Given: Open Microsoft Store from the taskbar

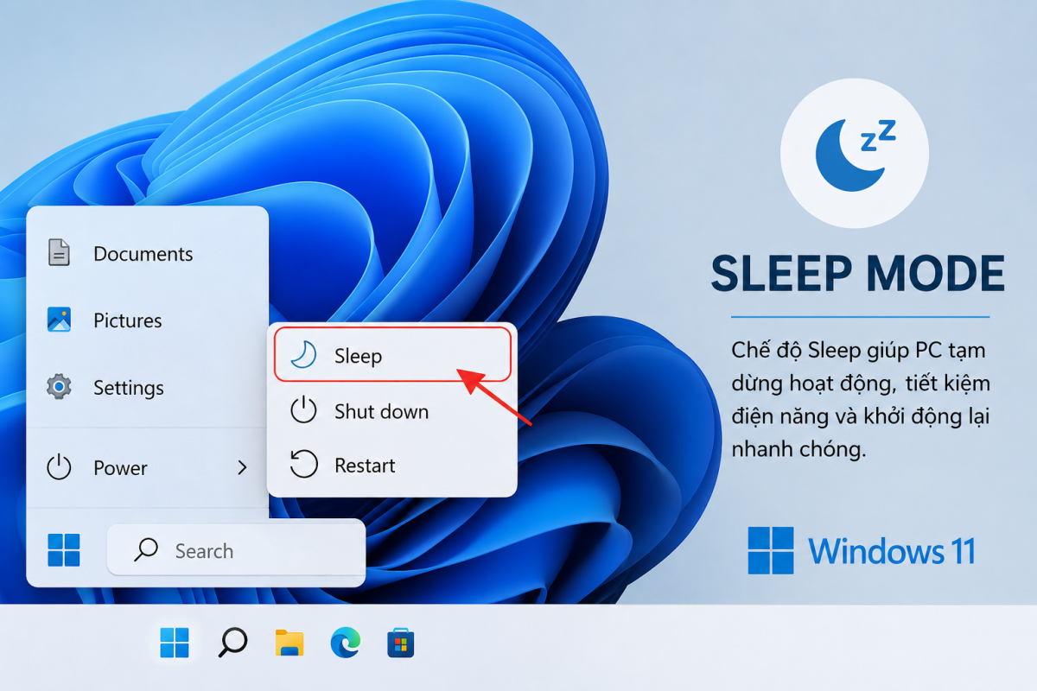Looking at the screenshot, I should [401, 643].
